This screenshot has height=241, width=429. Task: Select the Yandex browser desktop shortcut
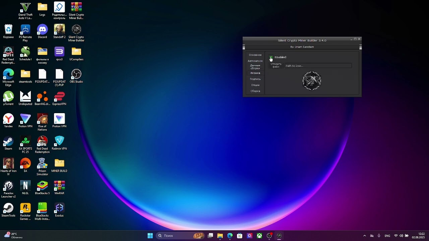coord(8,121)
